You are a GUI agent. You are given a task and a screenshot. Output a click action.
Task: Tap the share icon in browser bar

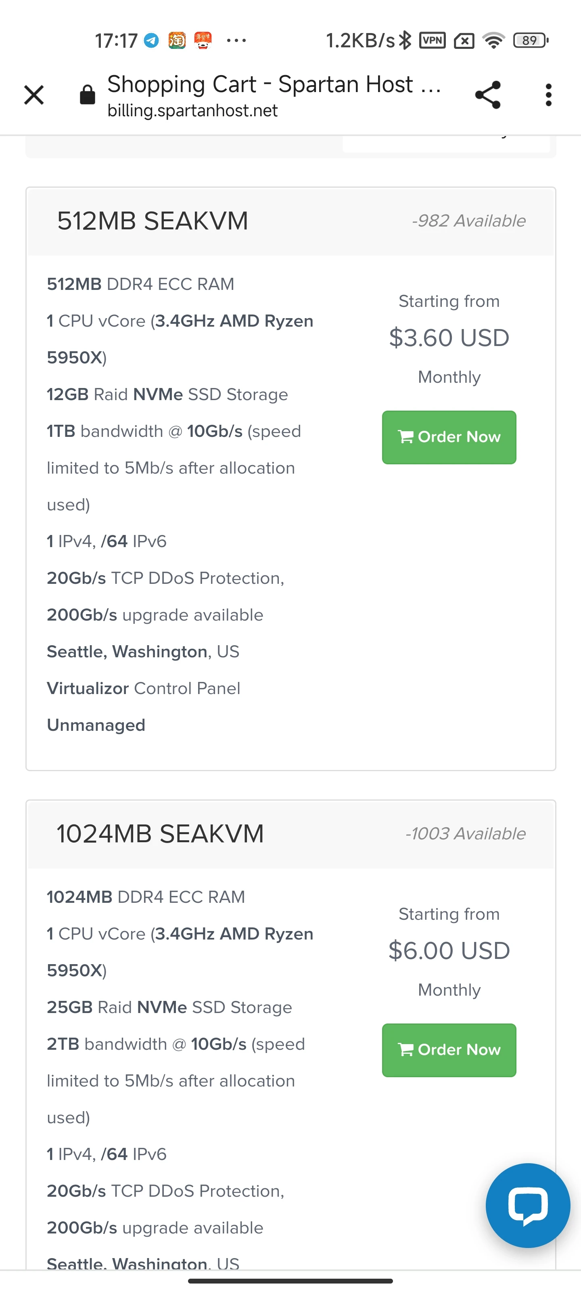(x=488, y=95)
